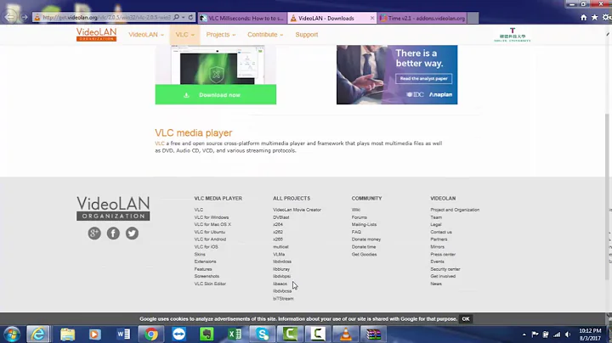Open the browser Home icon
This screenshot has height=343, width=612.
(x=583, y=18)
